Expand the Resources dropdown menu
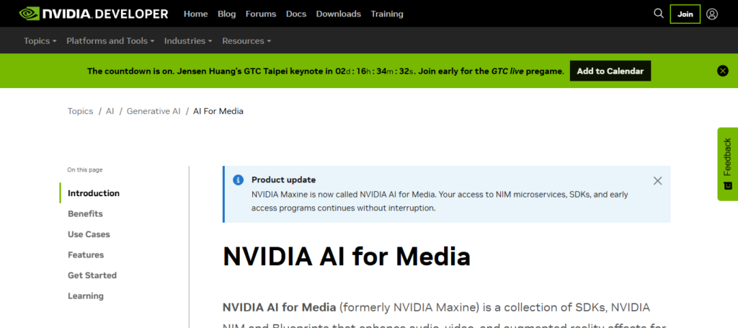Viewport: 738px width, 328px height. (x=246, y=41)
